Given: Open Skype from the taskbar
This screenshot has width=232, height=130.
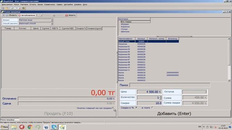Looking at the screenshot, I should pos(54,127).
